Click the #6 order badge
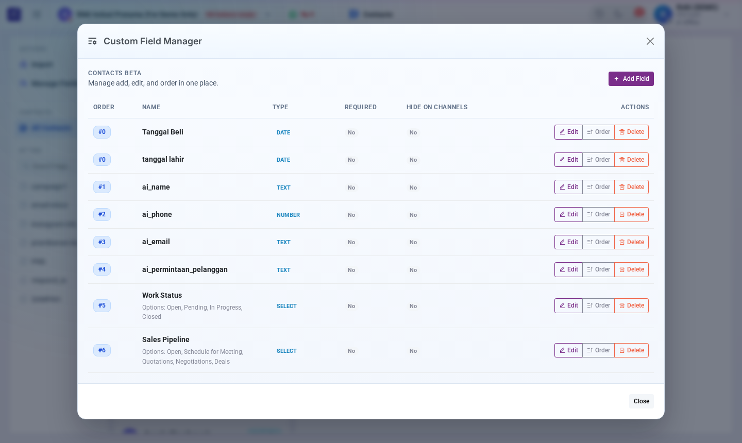 [102, 350]
